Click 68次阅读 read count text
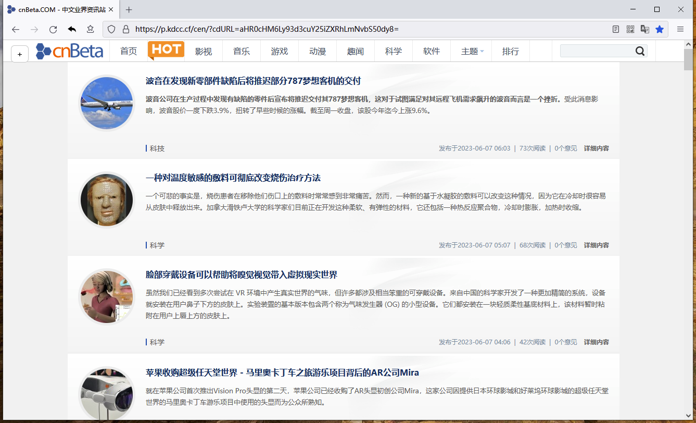The image size is (696, 423). 533,245
